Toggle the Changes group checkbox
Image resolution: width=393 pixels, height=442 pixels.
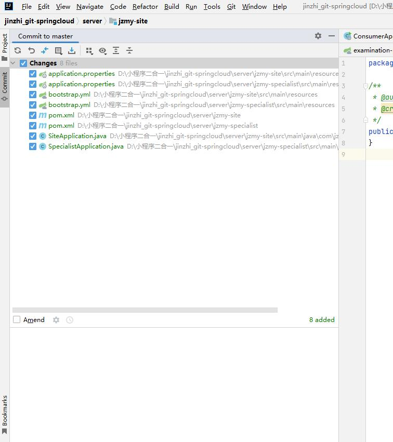click(x=23, y=63)
